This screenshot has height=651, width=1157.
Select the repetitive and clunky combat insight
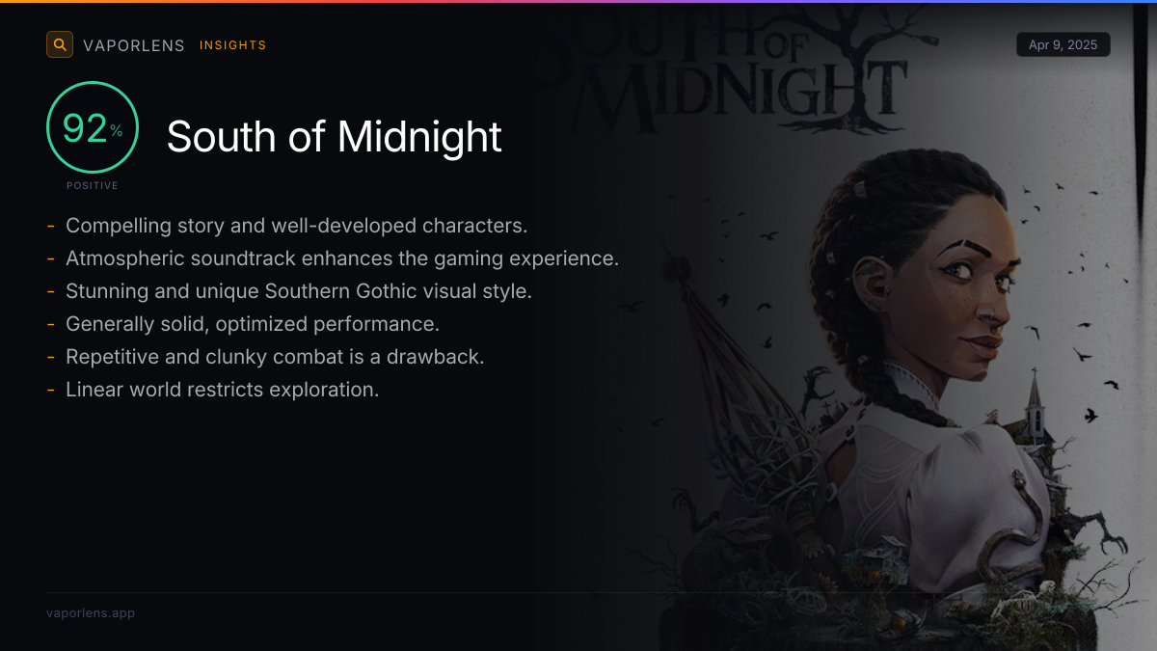(x=275, y=357)
